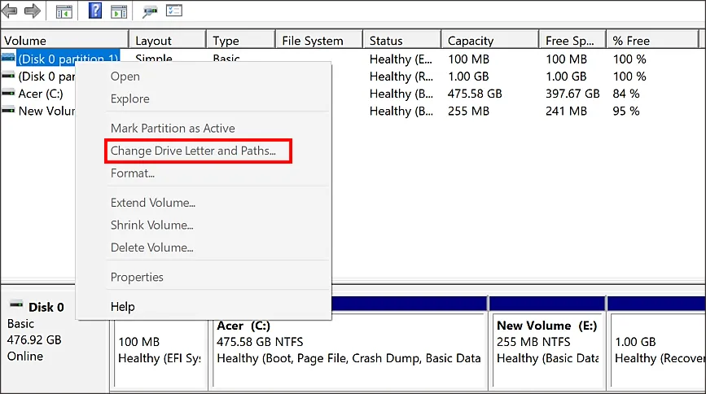
Task: Open the blue Help question mark icon
Action: (x=95, y=11)
